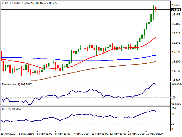Click the 15.370 price axis label
Screen dimensions: 182x137
[176, 52]
